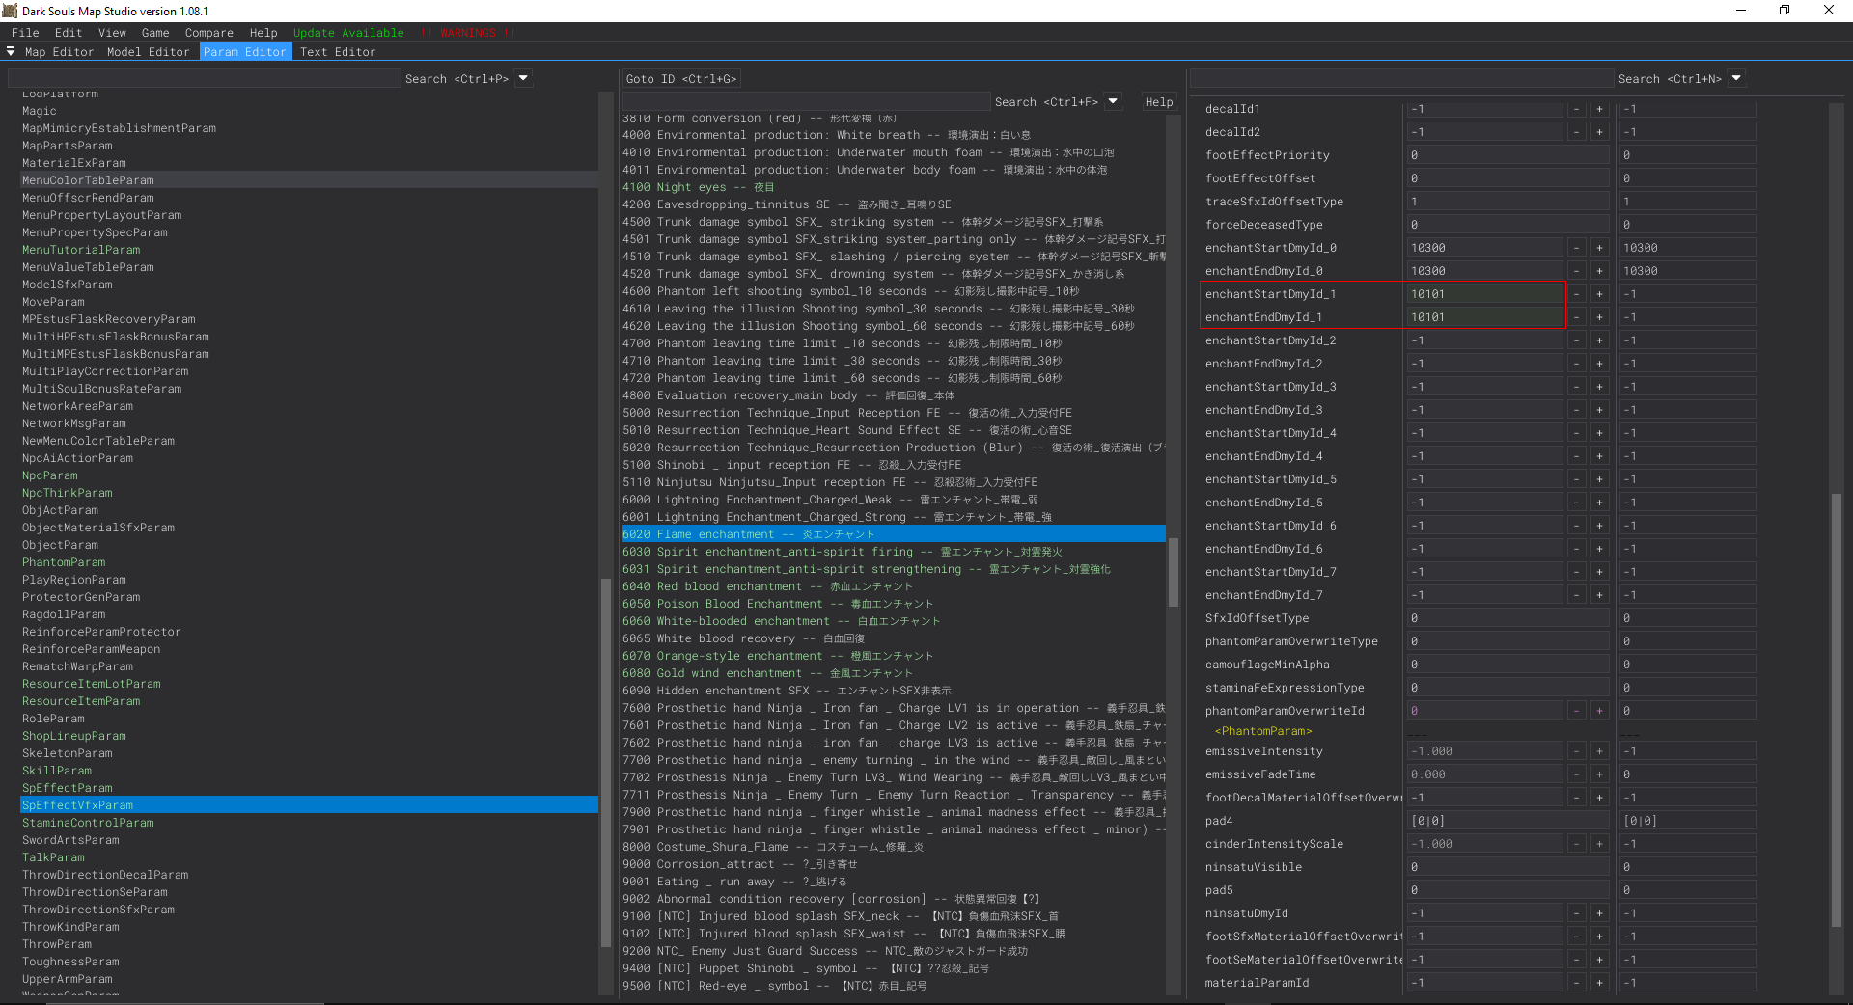Click the Help button beside row search
The width and height of the screenshot is (1853, 1005).
pyautogui.click(x=1159, y=102)
